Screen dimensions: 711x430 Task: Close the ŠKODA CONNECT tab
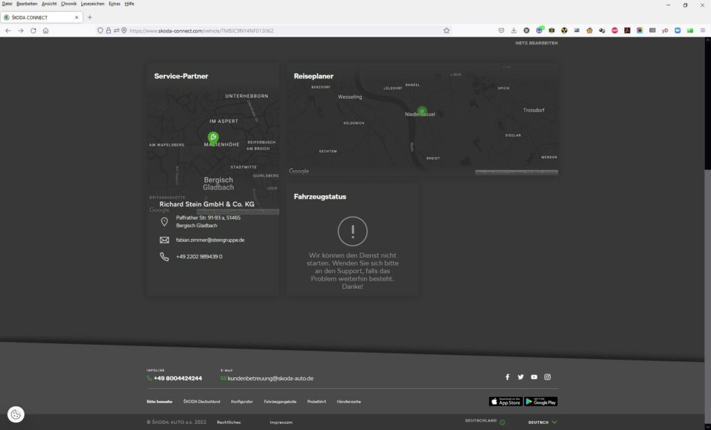(76, 17)
